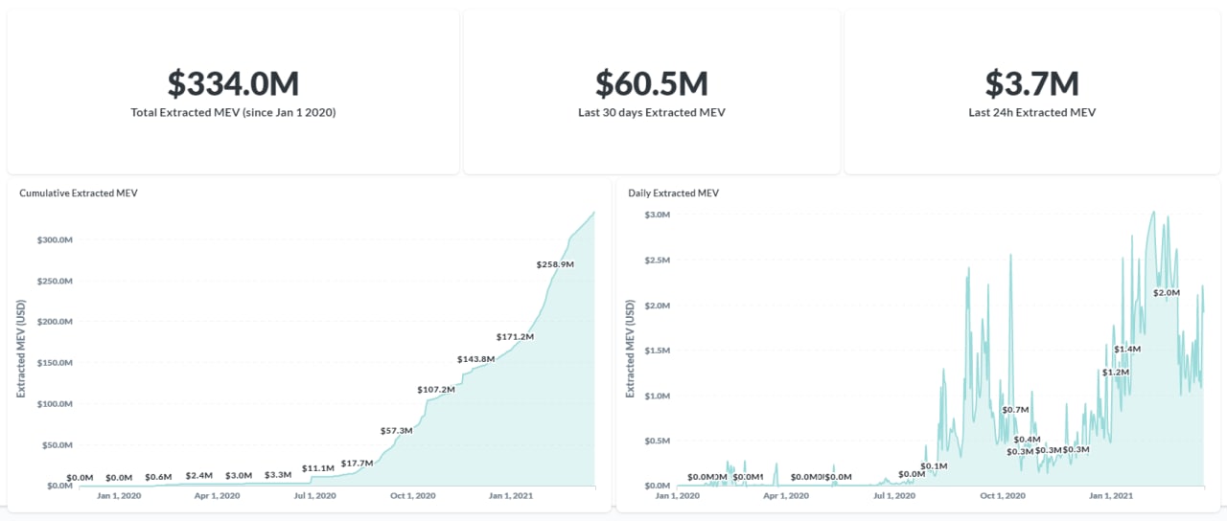Screen dimensions: 1227x521
Task: Click the $0.7M daily chart label
Action: click(1015, 410)
